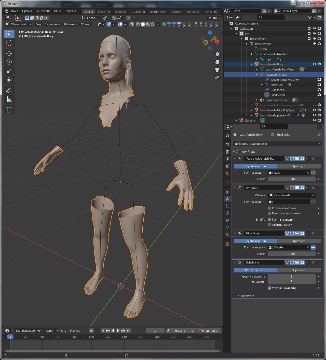The image size is (326, 360).
Task: Collapse the Модификаторы tree row
Action: pyautogui.click(x=257, y=75)
